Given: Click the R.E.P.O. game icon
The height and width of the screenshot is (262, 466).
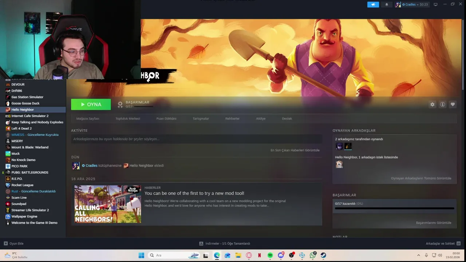Looking at the screenshot, I should pos(8,179).
